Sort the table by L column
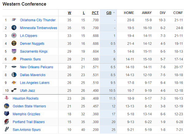The image size is (184, 134). pos(84,13)
